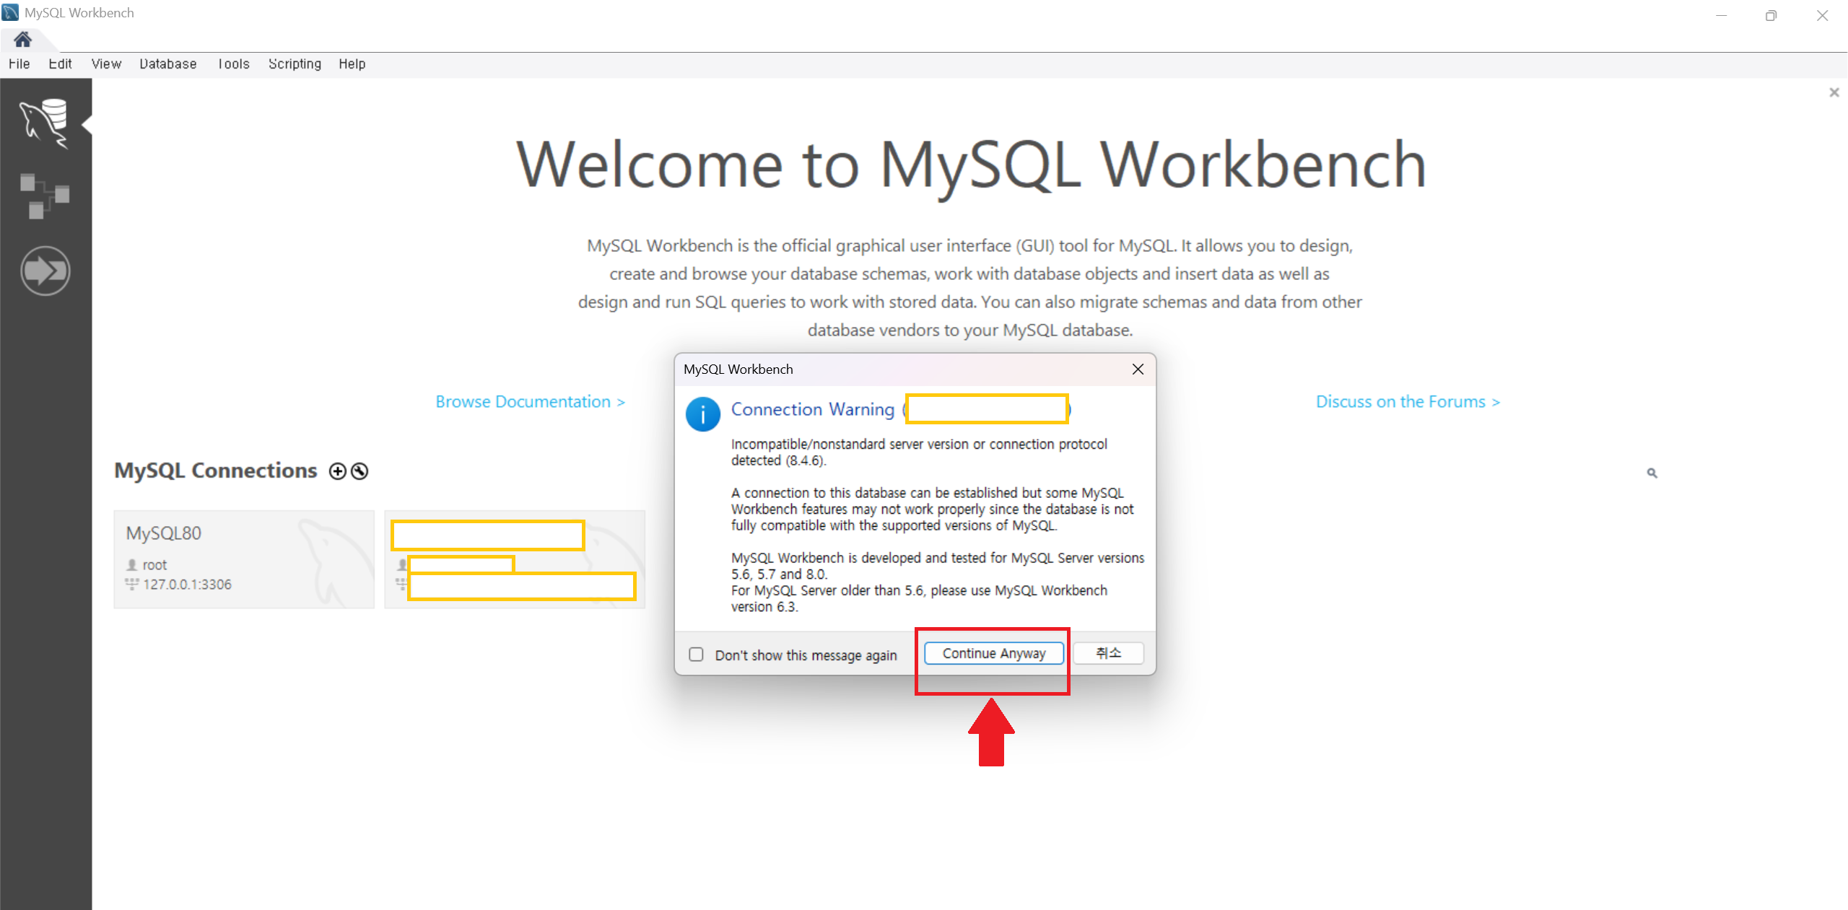
Task: Open the Database menu
Action: (x=167, y=64)
